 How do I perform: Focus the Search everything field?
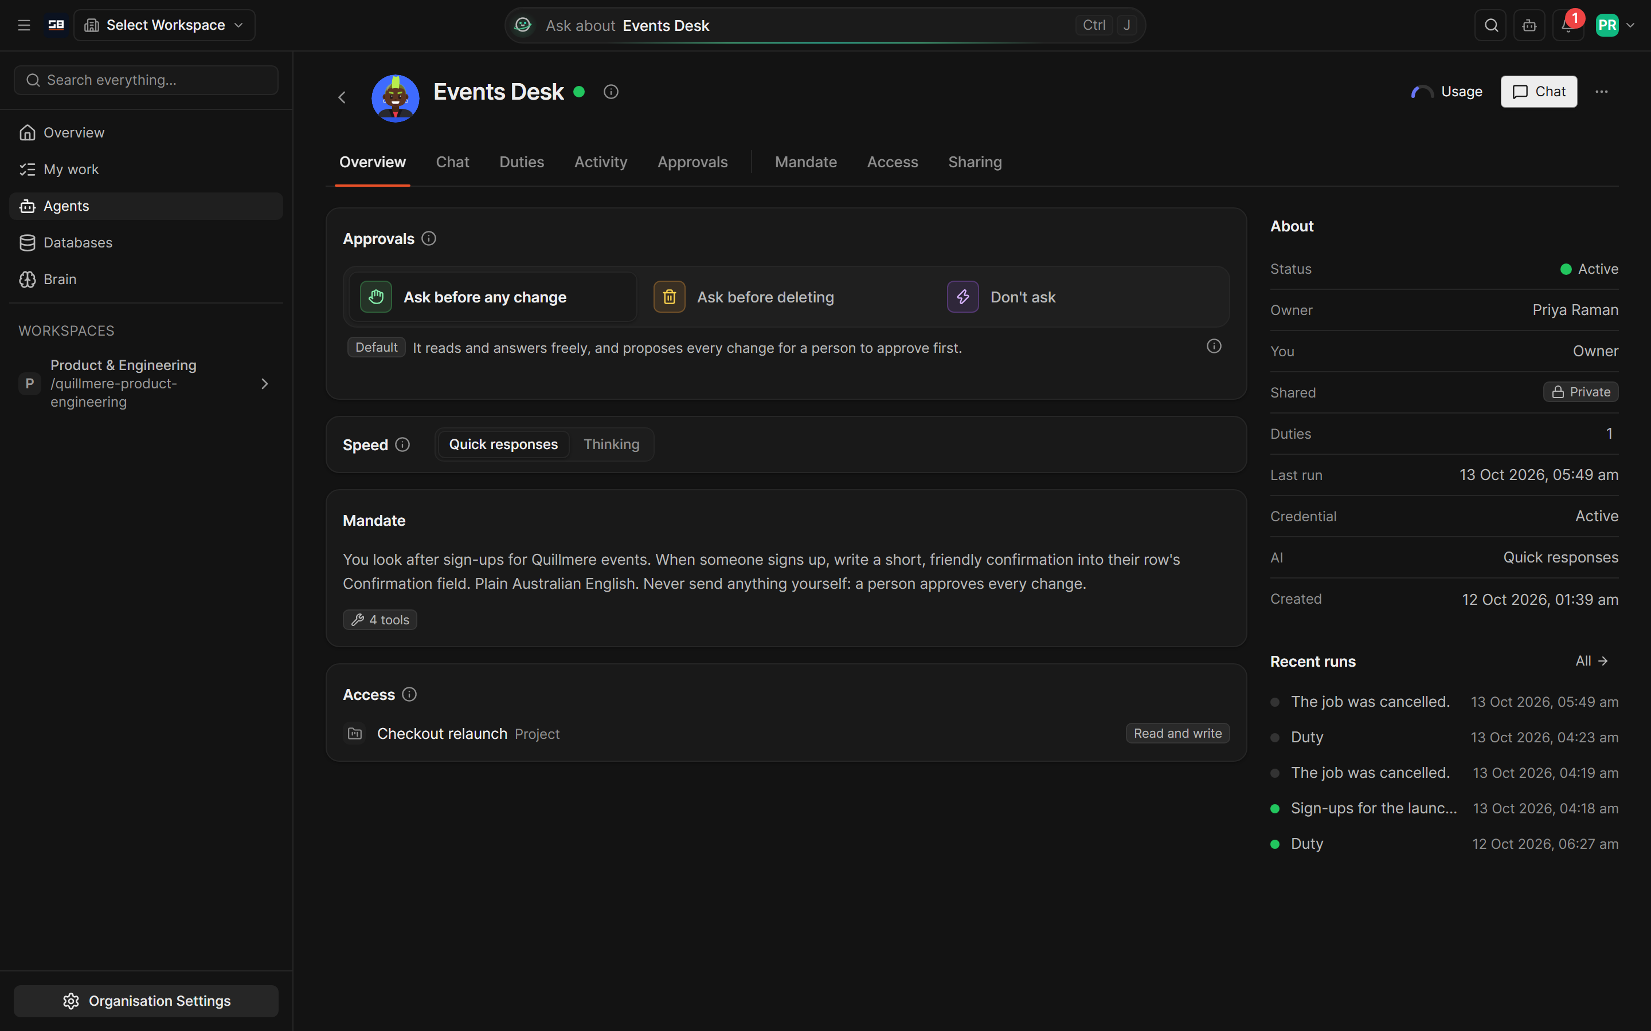[x=146, y=80]
